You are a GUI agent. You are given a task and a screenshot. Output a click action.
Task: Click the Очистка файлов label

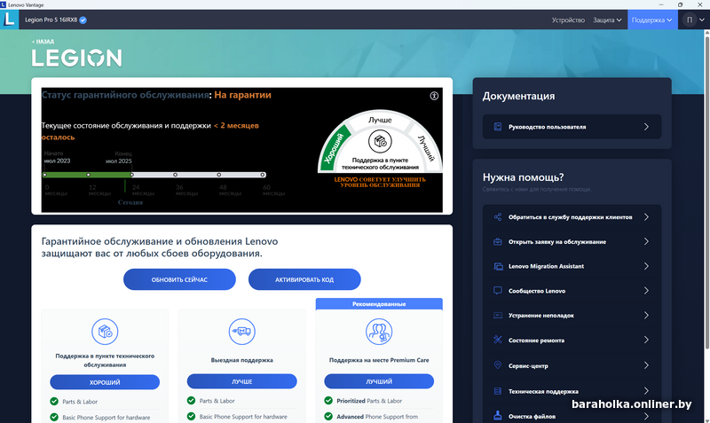click(x=532, y=416)
